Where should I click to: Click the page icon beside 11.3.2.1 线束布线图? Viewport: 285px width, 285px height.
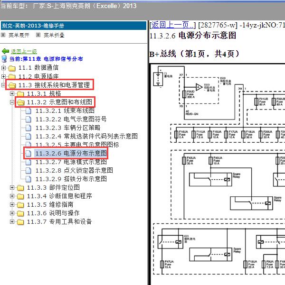pos(28,110)
